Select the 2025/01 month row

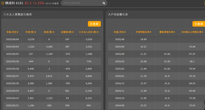pos(157,76)
